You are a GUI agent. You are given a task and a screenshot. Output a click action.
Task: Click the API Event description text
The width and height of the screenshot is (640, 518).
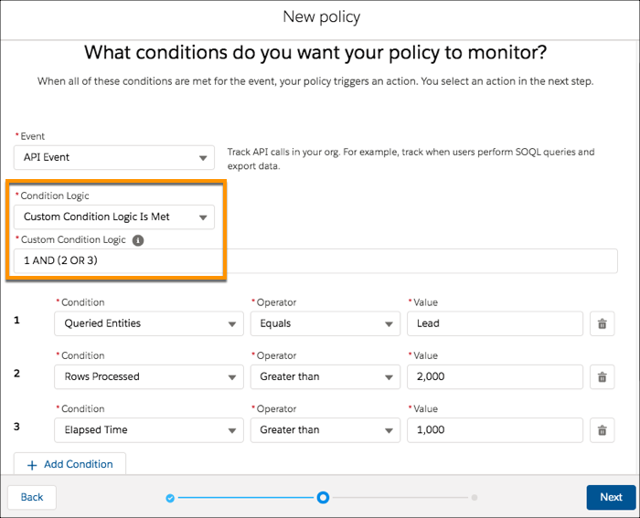pos(411,159)
